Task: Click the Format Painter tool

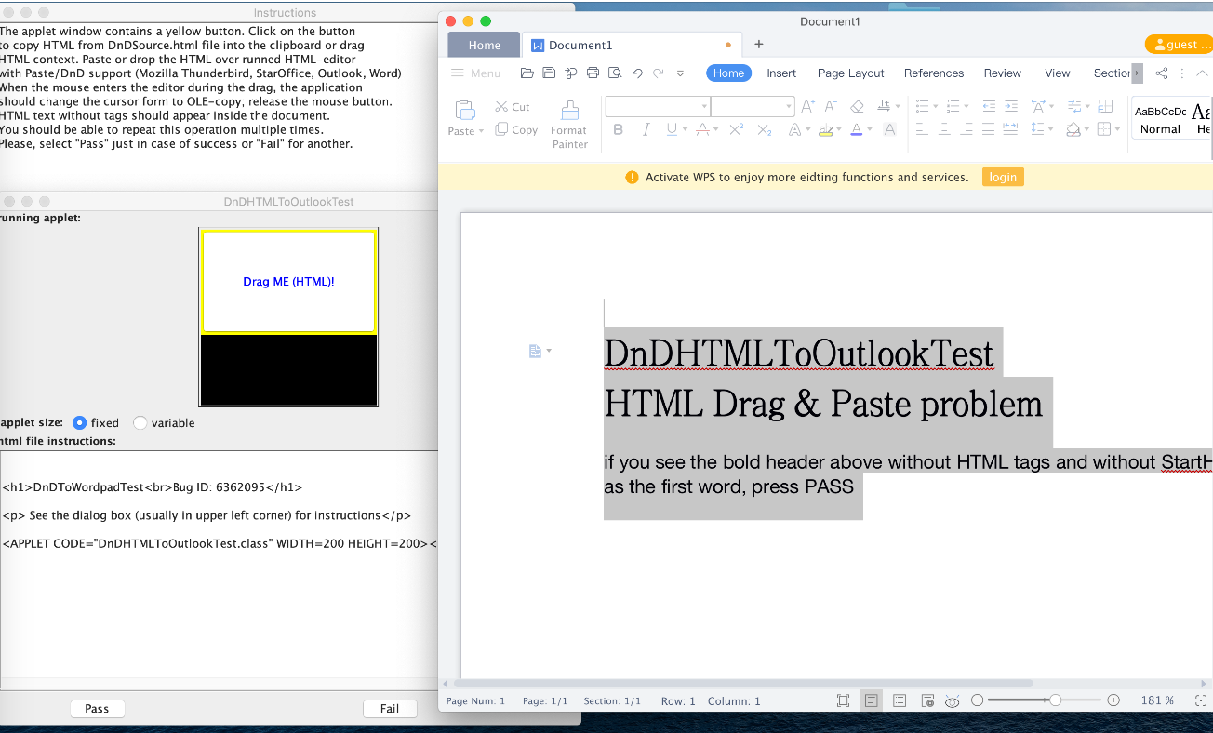Action: pos(568,123)
